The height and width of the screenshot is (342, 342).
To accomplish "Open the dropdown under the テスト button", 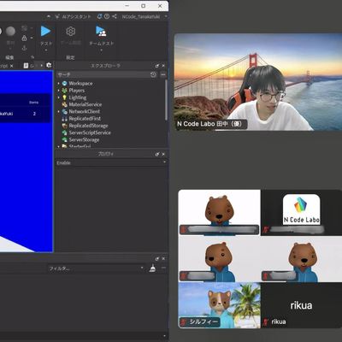I will pyautogui.click(x=46, y=50).
